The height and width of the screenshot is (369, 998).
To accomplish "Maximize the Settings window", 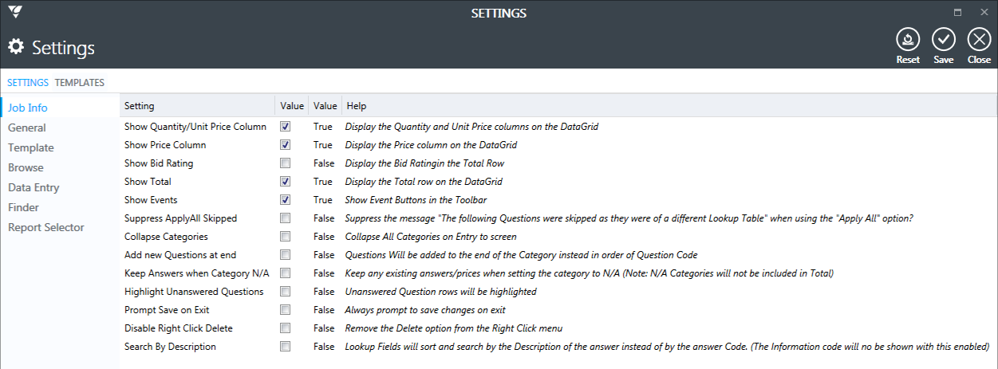I will pos(957,13).
